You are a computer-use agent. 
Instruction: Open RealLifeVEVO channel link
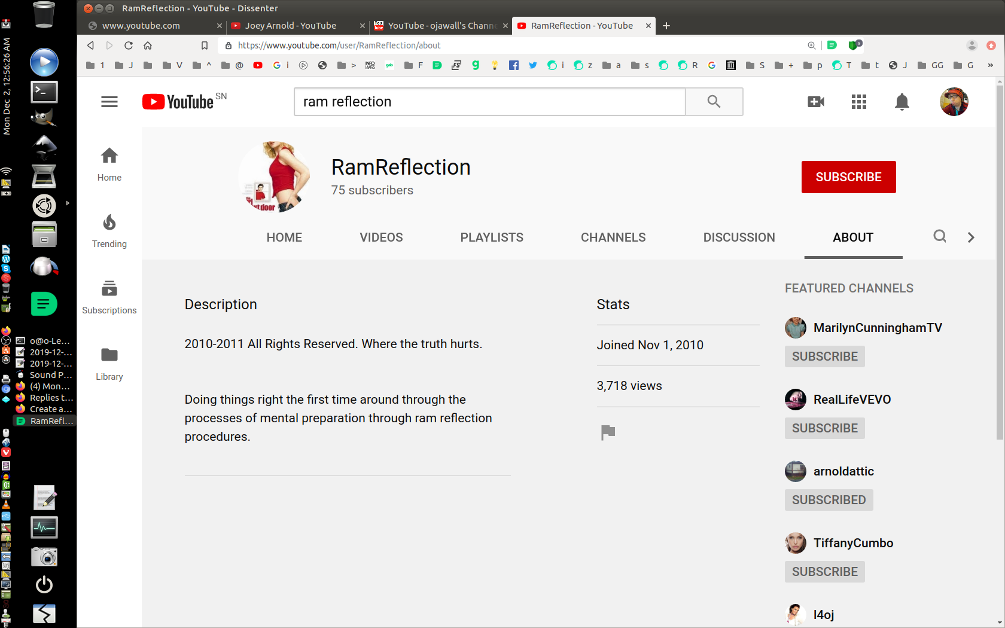852,400
